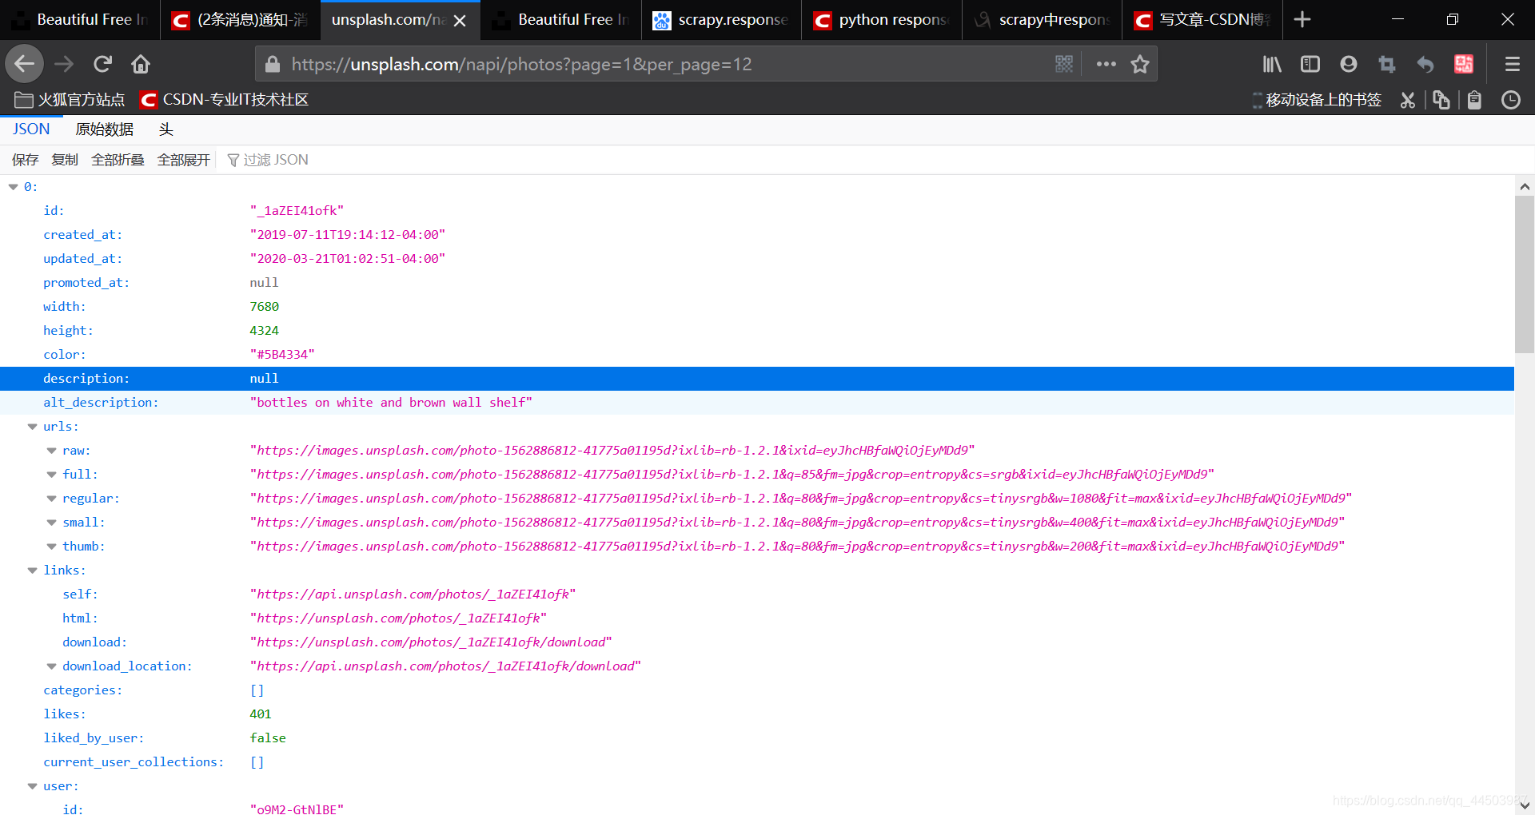1535x815 pixels.
Task: Click the color value "#5B4334"
Action: 282,355
